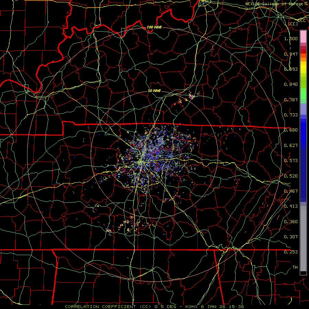Viewport: 309px width, 309px height.
Task: Click the 0.680 legend value
Action: coord(291,130)
